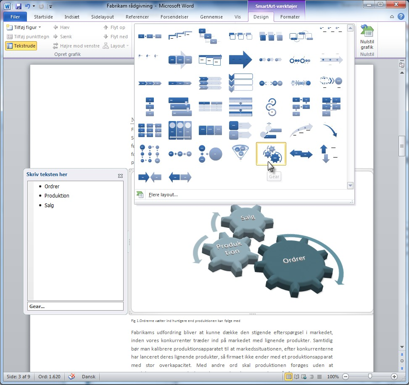The height and width of the screenshot is (385, 409).
Task: Choose the Converging Arrows layout
Action: click(x=150, y=177)
